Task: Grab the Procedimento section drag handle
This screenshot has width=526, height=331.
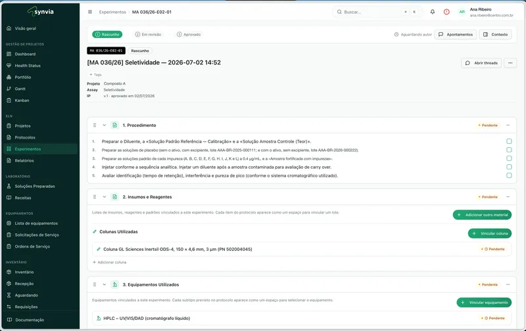Action: point(95,125)
